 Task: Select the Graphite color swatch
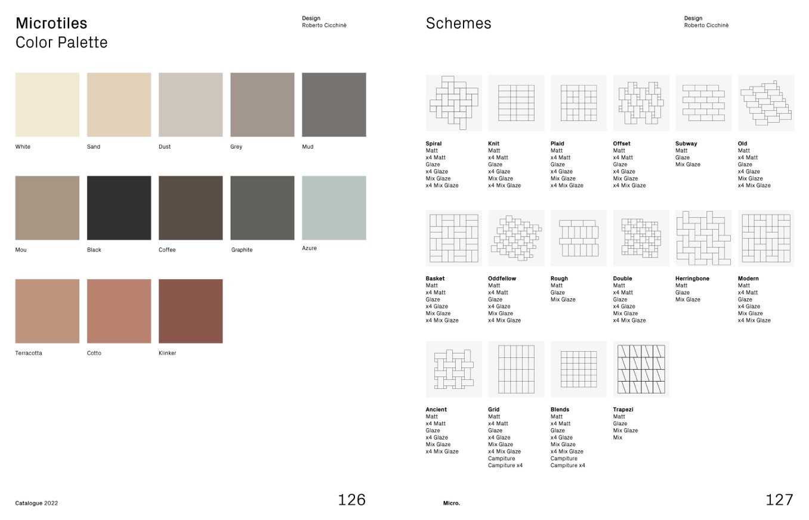pos(262,208)
